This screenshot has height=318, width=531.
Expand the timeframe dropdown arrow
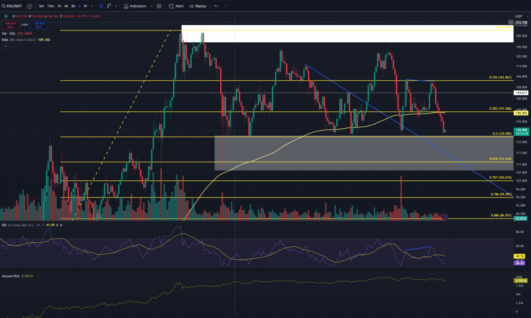[x=92, y=6]
